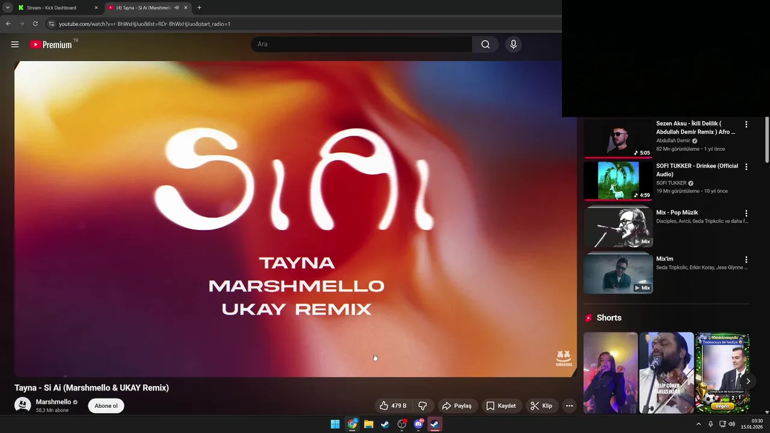Click the video title Tayna - Si Ai
This screenshot has height=433, width=770.
[91, 388]
